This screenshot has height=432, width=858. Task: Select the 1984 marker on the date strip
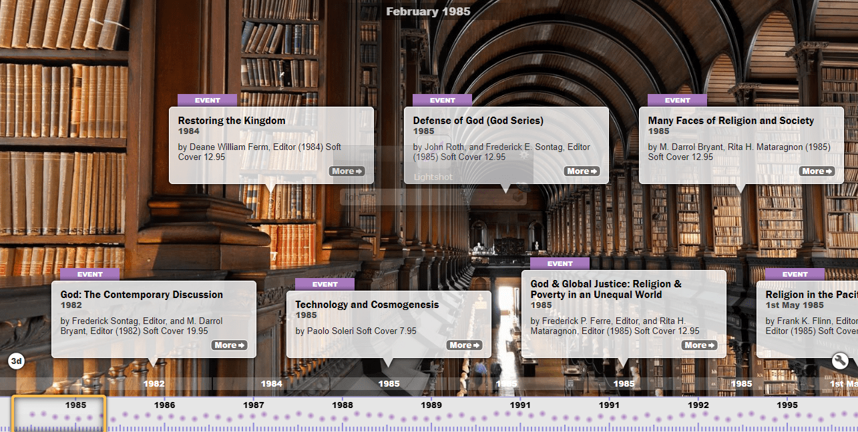coord(272,384)
